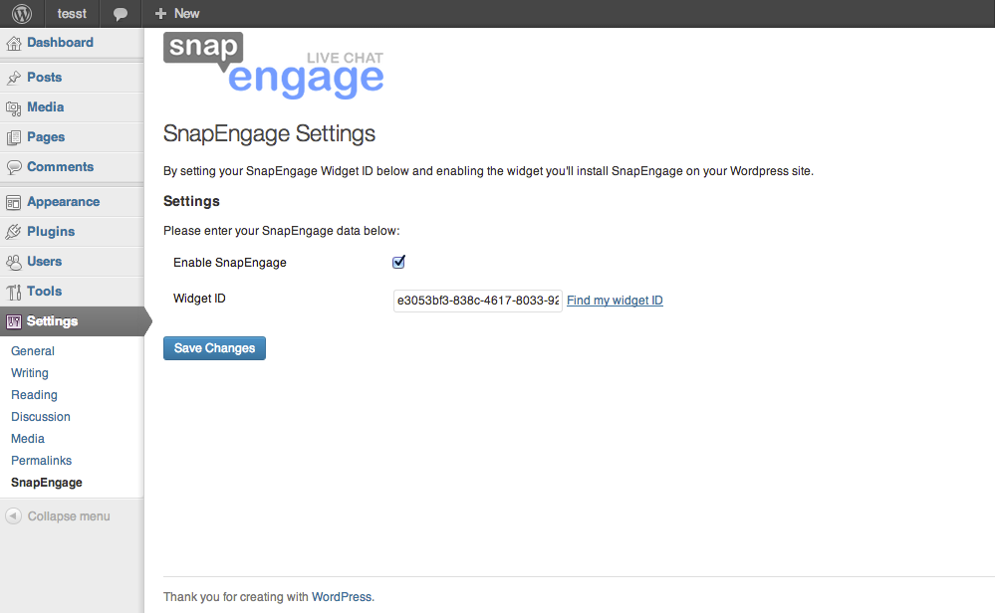This screenshot has width=995, height=613.
Task: Open the Pages menu
Action: 46,137
